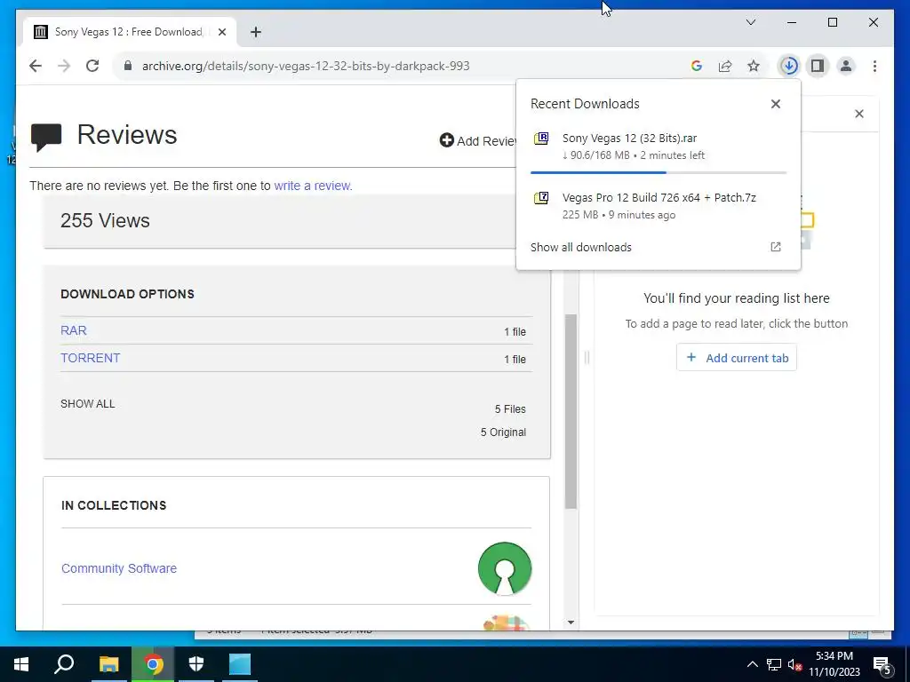The image size is (910, 682).
Task: Open the Windows Start menu
Action: tap(21, 664)
